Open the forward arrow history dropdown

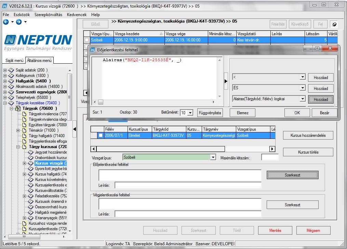25,22
